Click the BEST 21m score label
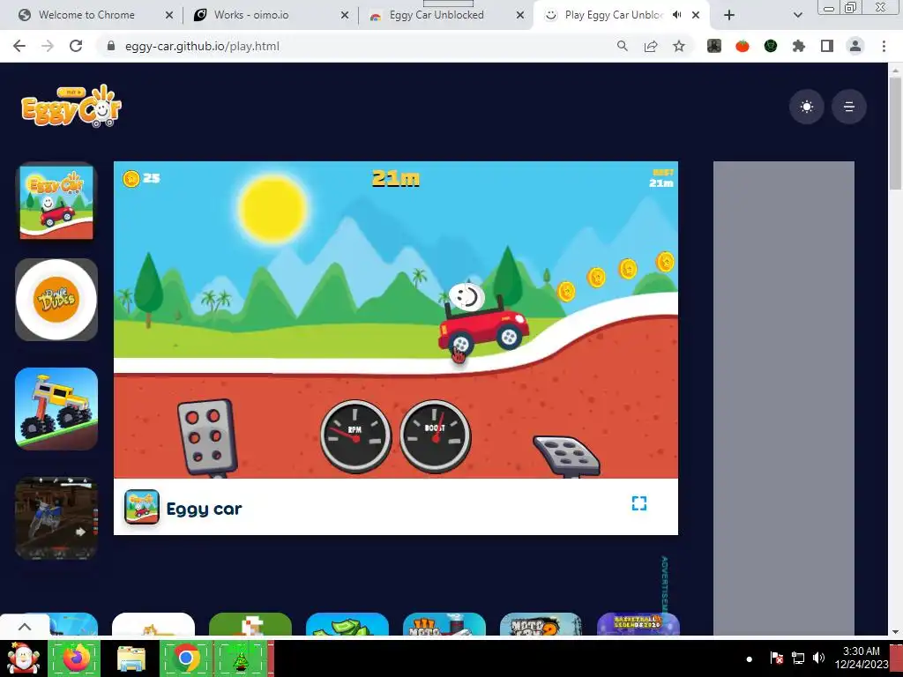Screen dimensions: 903x677 coord(661,178)
